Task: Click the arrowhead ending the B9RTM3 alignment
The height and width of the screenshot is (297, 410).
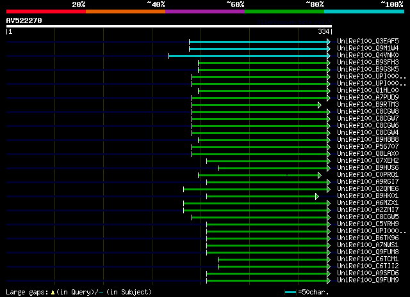Action: tap(320, 105)
